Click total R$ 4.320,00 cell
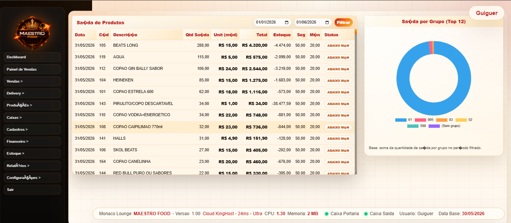Screen dimensions: 511x223 255,45
